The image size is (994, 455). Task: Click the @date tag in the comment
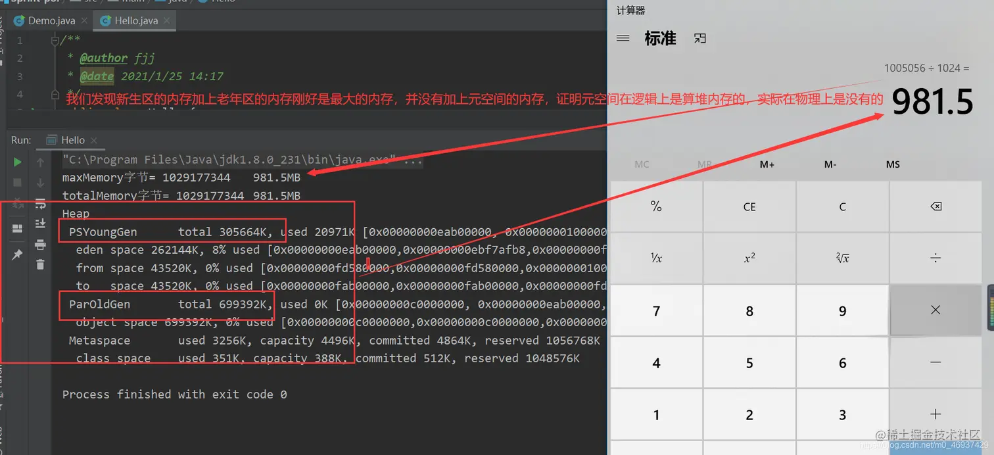coord(97,76)
